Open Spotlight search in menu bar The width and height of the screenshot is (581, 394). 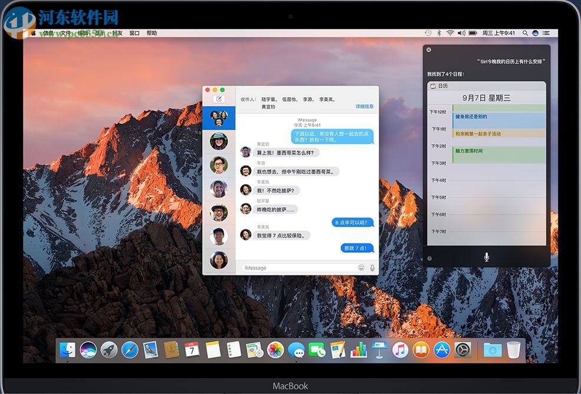pyautogui.click(x=525, y=33)
